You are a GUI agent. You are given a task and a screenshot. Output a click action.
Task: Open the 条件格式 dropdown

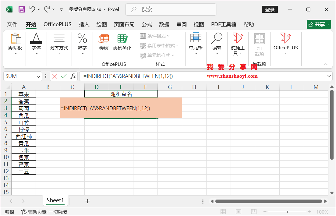[x=155, y=36]
